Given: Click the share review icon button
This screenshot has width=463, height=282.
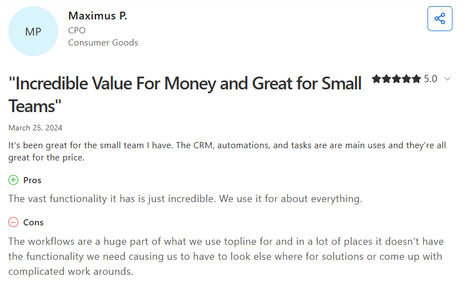Looking at the screenshot, I should 440,19.
